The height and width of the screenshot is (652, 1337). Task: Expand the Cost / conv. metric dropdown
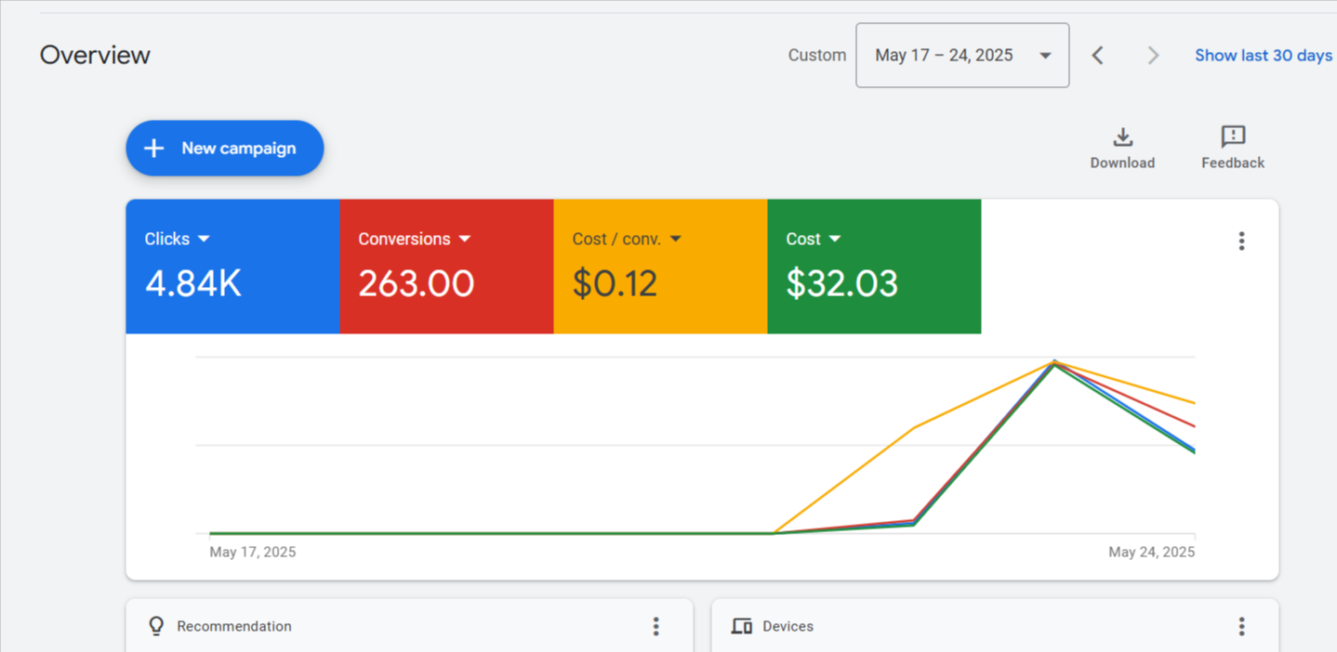676,239
